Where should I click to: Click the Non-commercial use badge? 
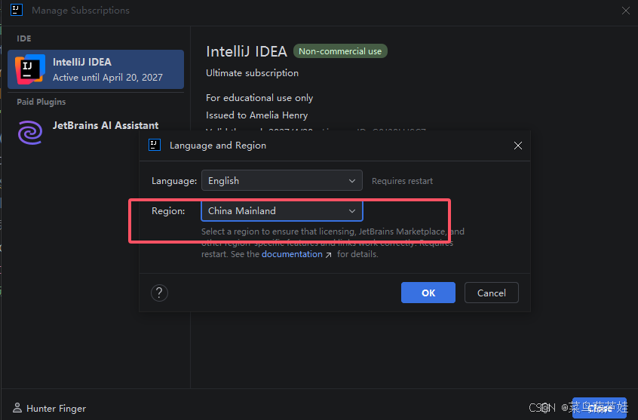[x=340, y=51]
